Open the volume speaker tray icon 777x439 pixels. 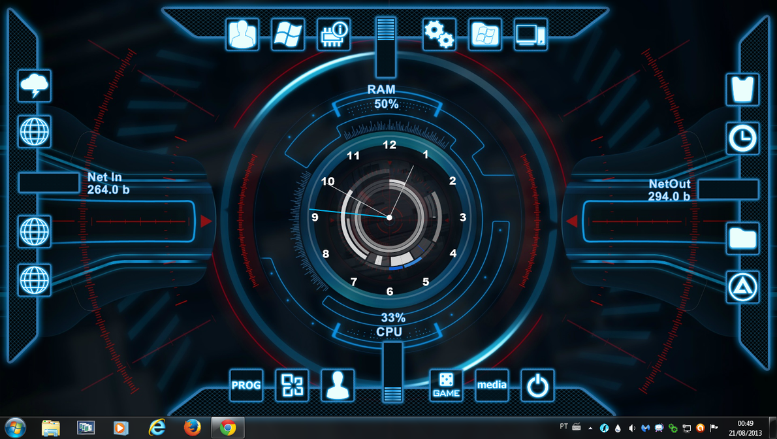tap(631, 428)
